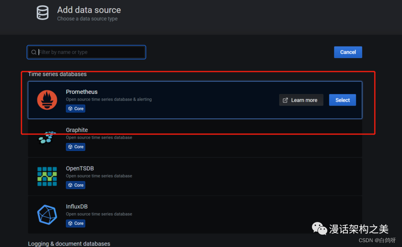Screen dimensions: 402x247
Task: Click the Graphite logo icon
Action: click(47, 138)
